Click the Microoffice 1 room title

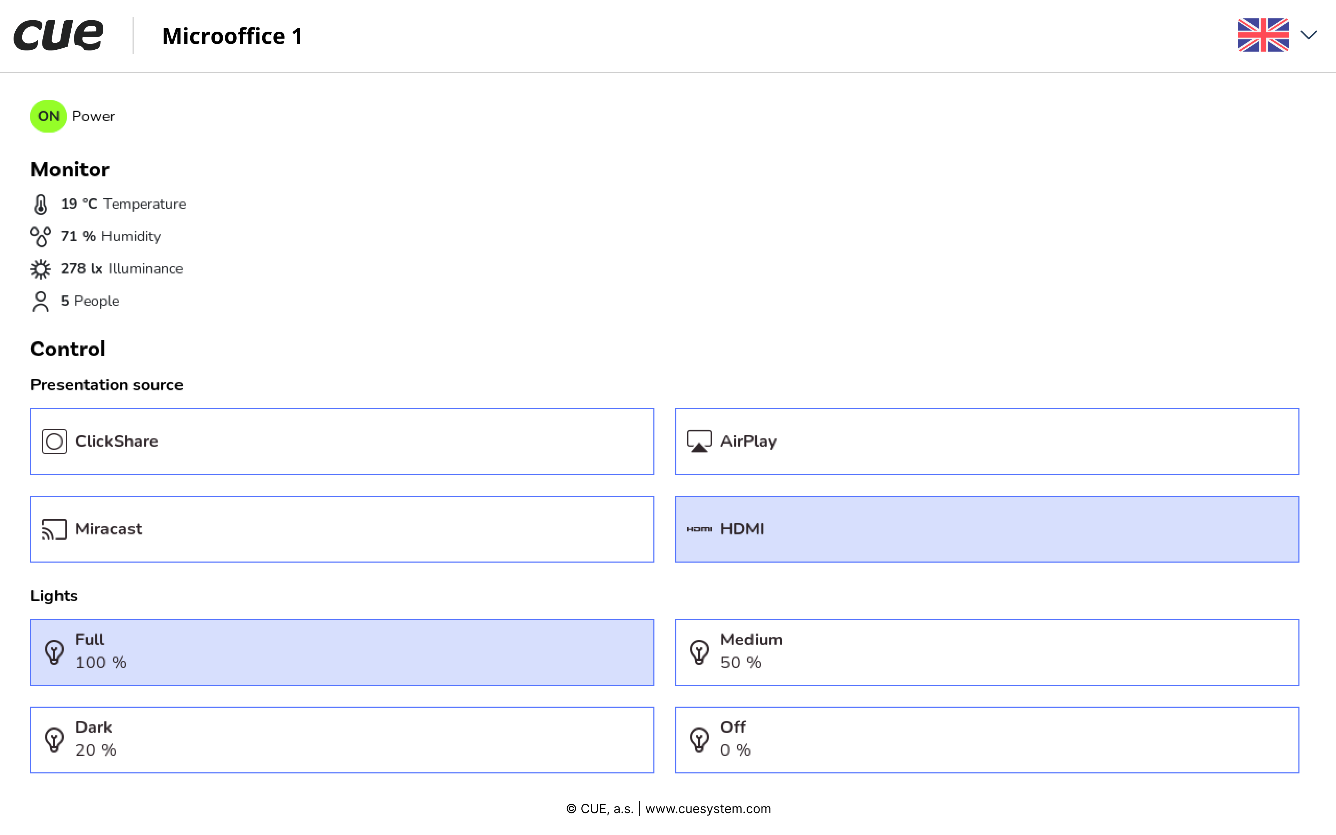click(x=232, y=37)
